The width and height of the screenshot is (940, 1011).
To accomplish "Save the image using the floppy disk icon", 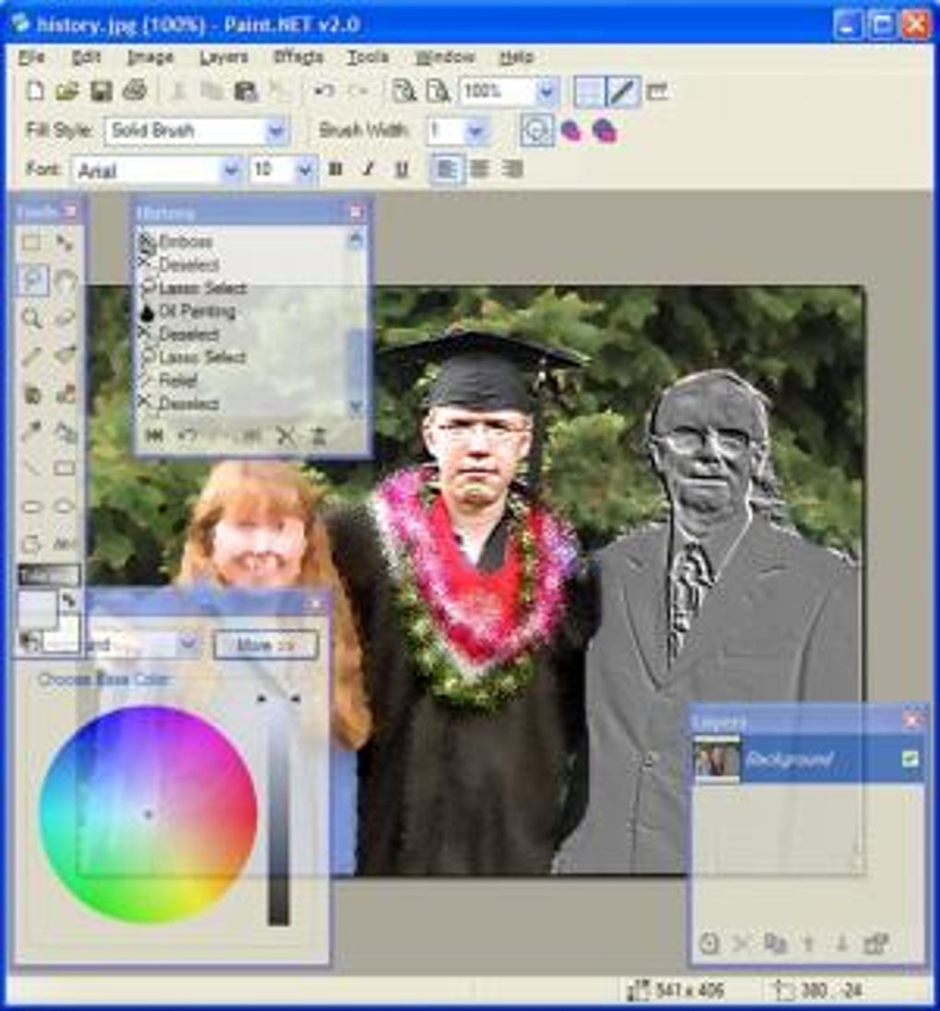I will (x=101, y=91).
